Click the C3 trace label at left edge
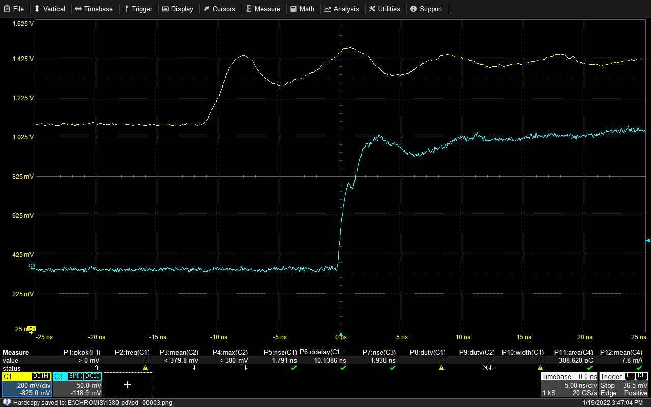 [x=32, y=266]
